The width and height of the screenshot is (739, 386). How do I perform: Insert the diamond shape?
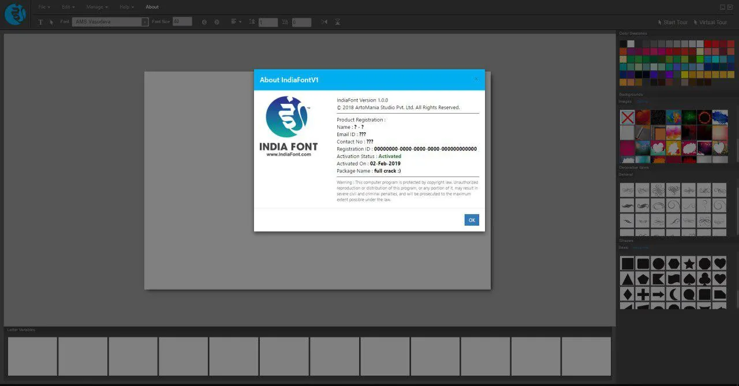point(628,294)
